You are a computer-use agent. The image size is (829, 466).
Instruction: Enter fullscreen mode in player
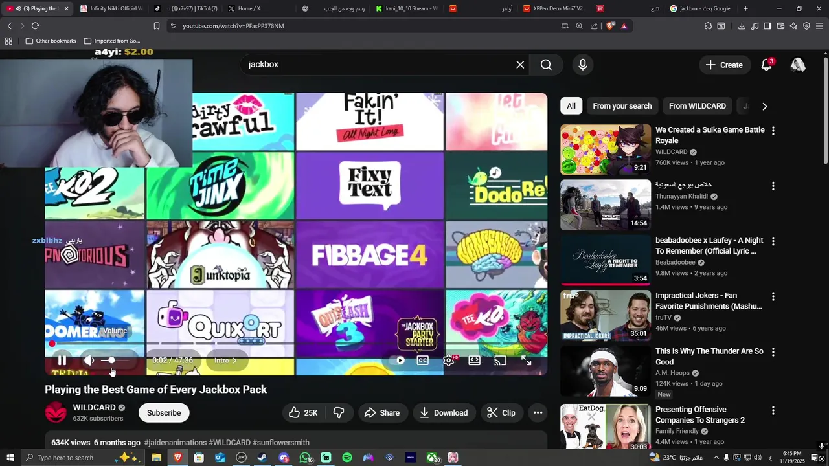(527, 361)
